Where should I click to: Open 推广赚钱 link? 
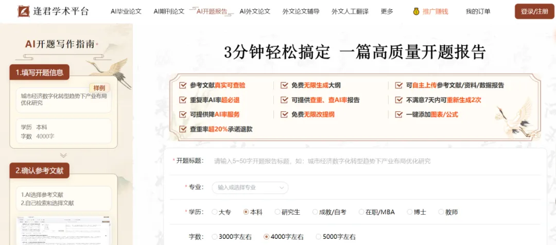pos(436,11)
